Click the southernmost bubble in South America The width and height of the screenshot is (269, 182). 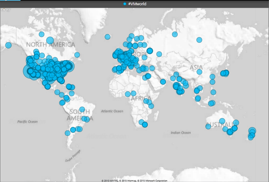(68, 133)
